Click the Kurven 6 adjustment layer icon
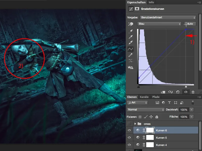Image resolution: width=202 pixels, height=151 pixels. click(x=138, y=130)
